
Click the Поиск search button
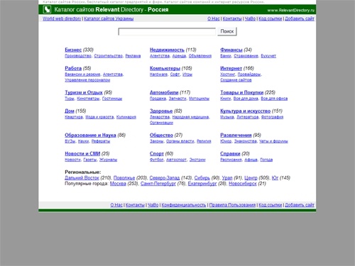tap(227, 31)
